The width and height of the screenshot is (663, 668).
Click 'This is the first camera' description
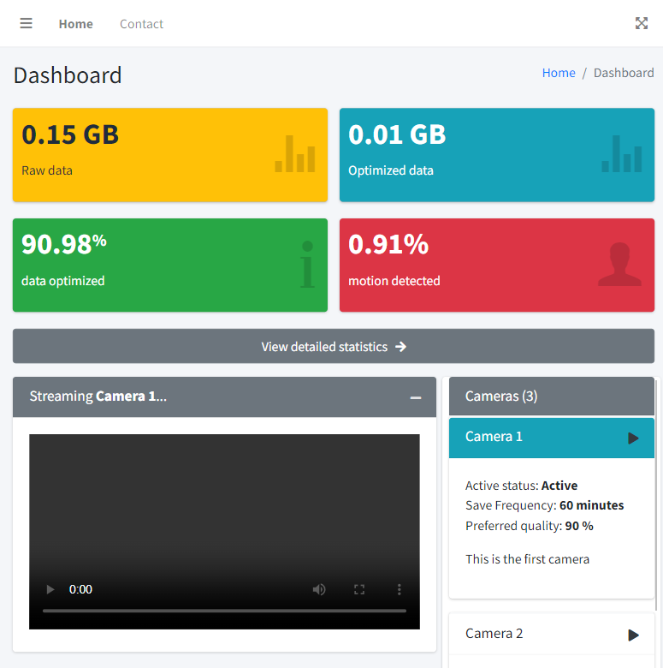(x=527, y=559)
